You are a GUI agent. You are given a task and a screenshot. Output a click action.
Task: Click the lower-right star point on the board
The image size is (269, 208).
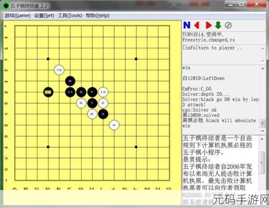coord(136,147)
